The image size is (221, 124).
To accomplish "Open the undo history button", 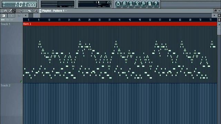I will (118, 4).
